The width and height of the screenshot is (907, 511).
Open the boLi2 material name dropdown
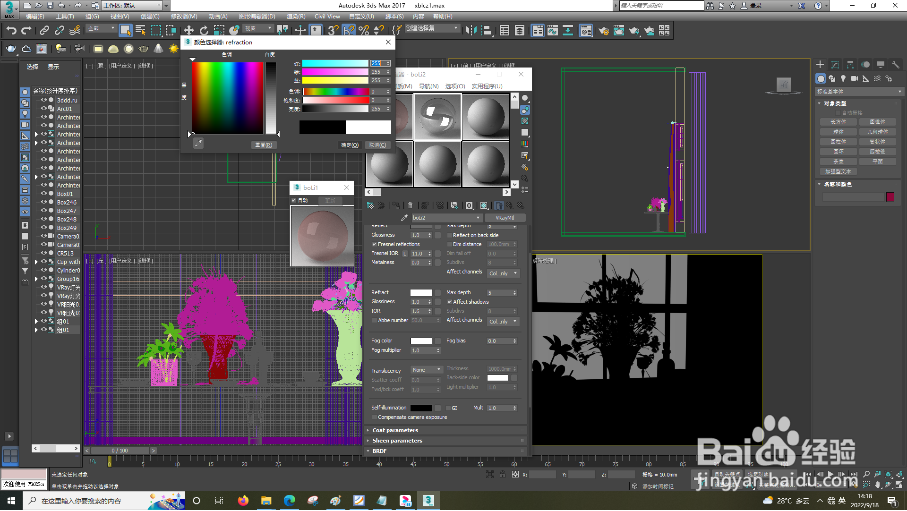tap(478, 218)
